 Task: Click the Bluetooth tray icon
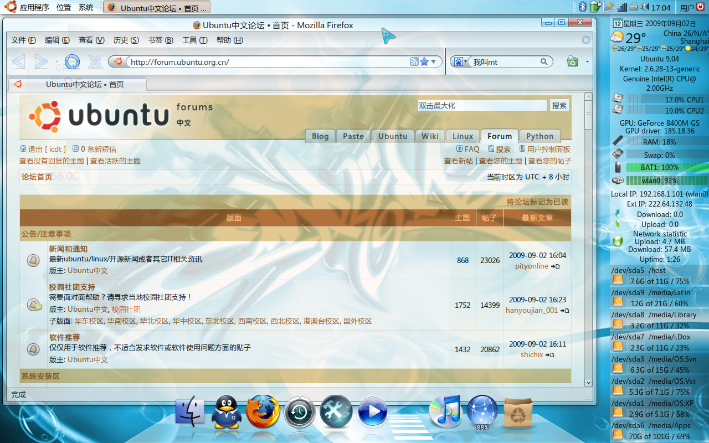coord(583,7)
